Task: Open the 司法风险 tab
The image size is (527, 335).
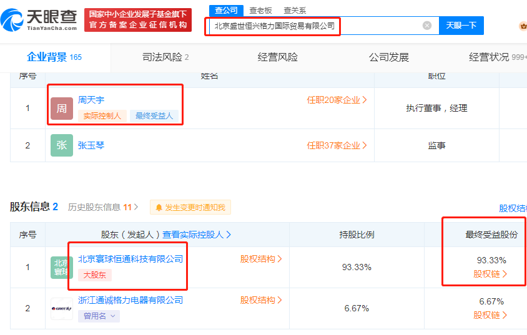Action: click(165, 57)
